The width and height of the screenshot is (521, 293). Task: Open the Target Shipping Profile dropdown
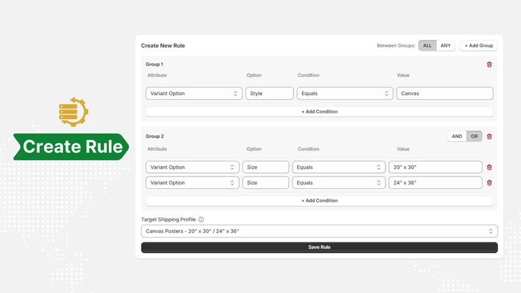click(x=319, y=231)
